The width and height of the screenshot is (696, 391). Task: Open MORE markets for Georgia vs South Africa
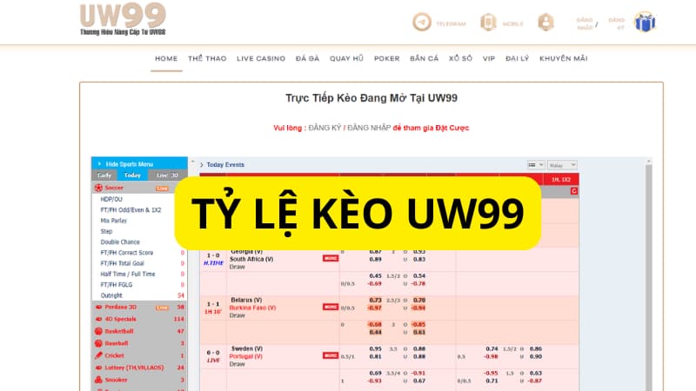coord(331,258)
